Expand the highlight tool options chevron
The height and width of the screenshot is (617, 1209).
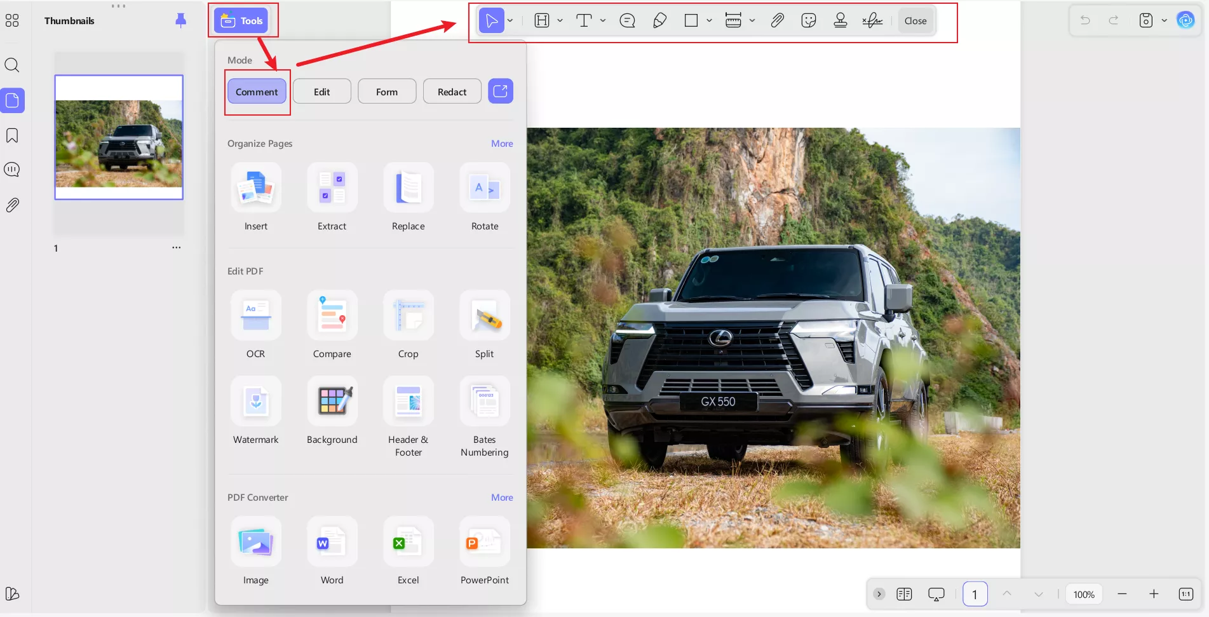pyautogui.click(x=560, y=20)
